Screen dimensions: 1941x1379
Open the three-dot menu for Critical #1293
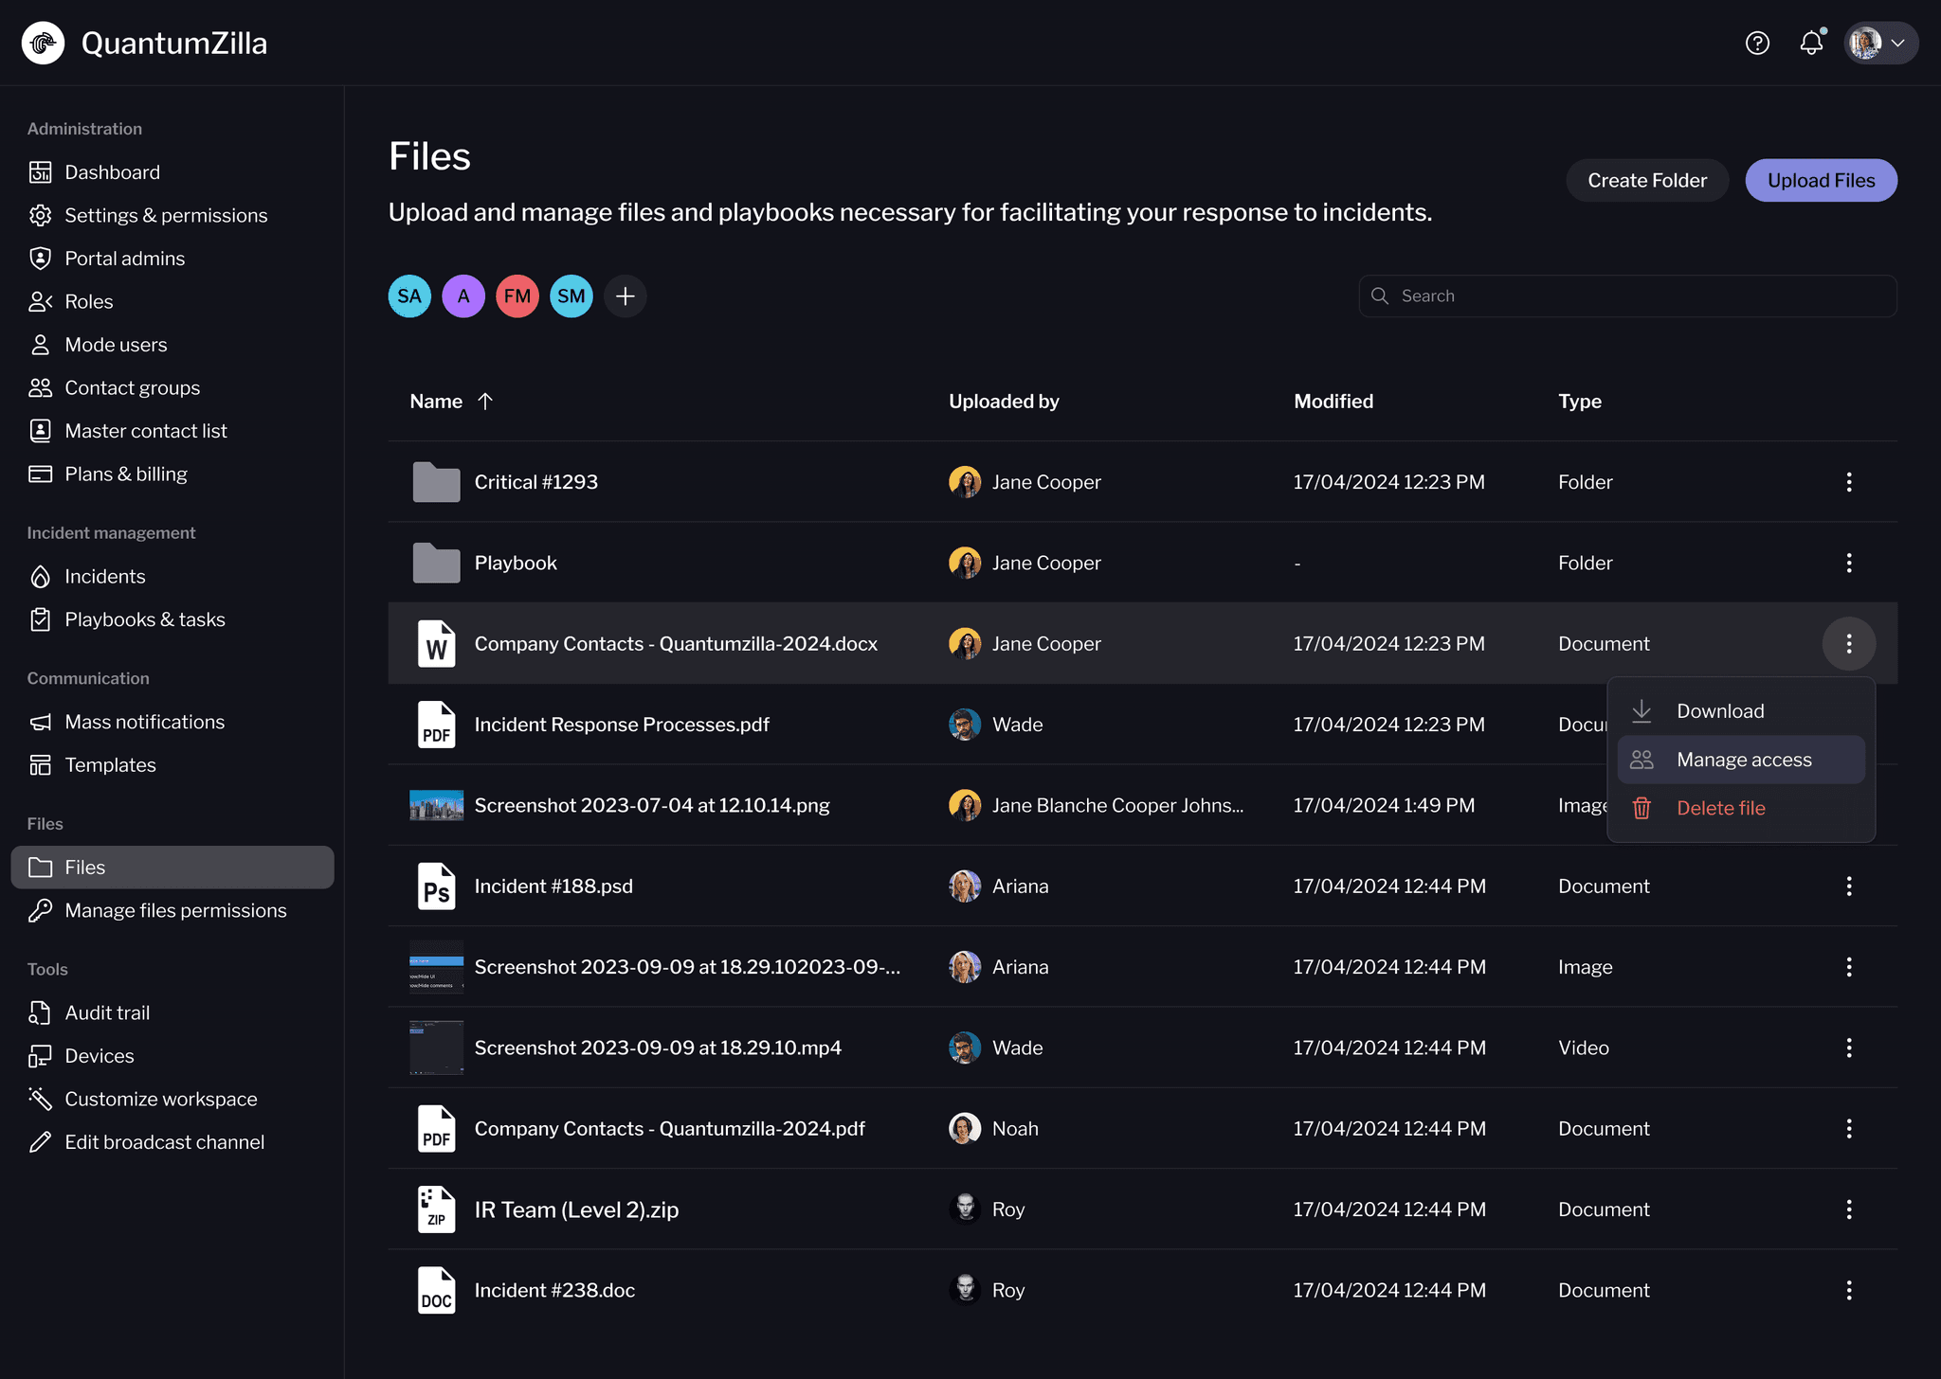pos(1848,482)
